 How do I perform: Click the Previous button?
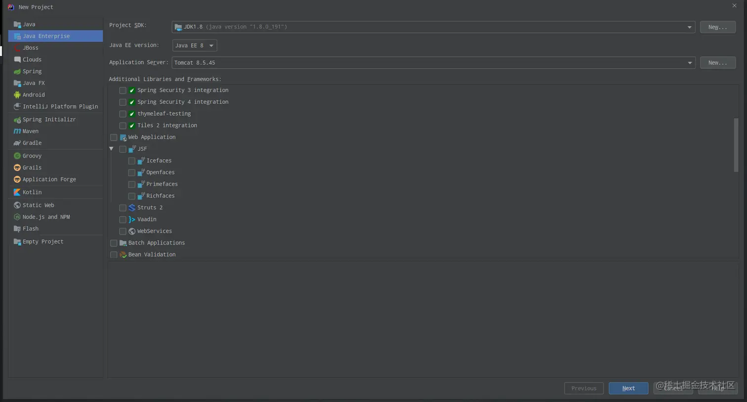[x=584, y=389]
